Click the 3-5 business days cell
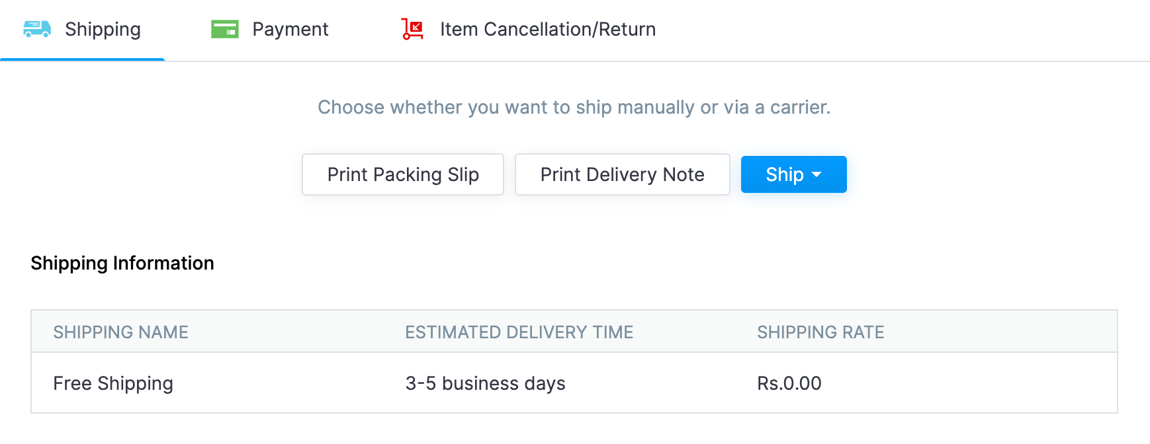The width and height of the screenshot is (1150, 444). pos(485,383)
